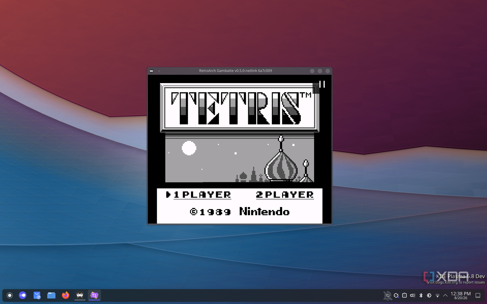The width and height of the screenshot is (487, 304).
Task: Maximize the RetroArch window
Action: point(320,71)
